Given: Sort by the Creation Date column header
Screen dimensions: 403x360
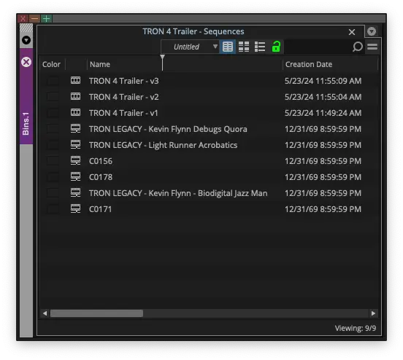Looking at the screenshot, I should coord(309,64).
